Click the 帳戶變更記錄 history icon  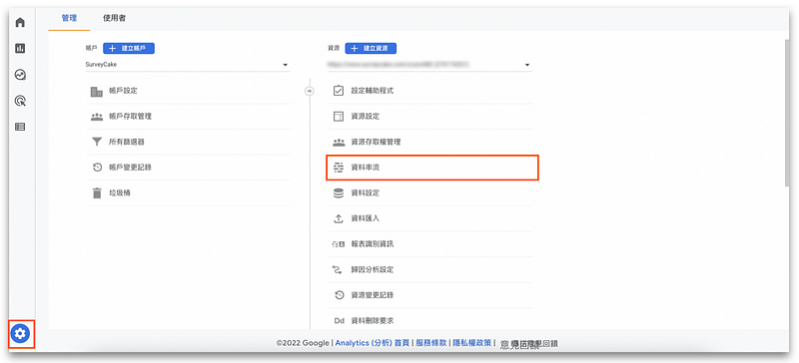(97, 168)
